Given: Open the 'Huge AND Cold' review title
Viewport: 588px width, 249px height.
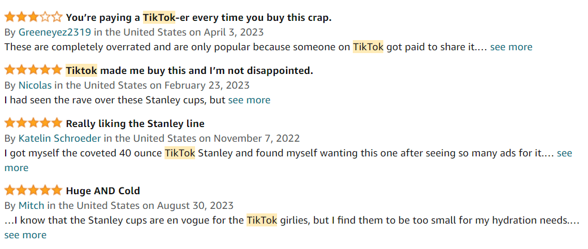Looking at the screenshot, I should pos(103,191).
